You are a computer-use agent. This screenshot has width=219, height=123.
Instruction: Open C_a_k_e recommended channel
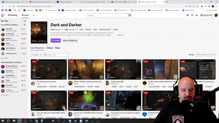14,91
